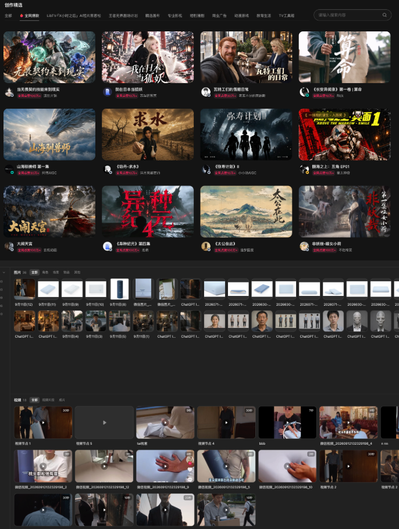Click author avatar beside 非妖哉-睡女小荷
This screenshot has height=529, width=399.
coord(304,246)
